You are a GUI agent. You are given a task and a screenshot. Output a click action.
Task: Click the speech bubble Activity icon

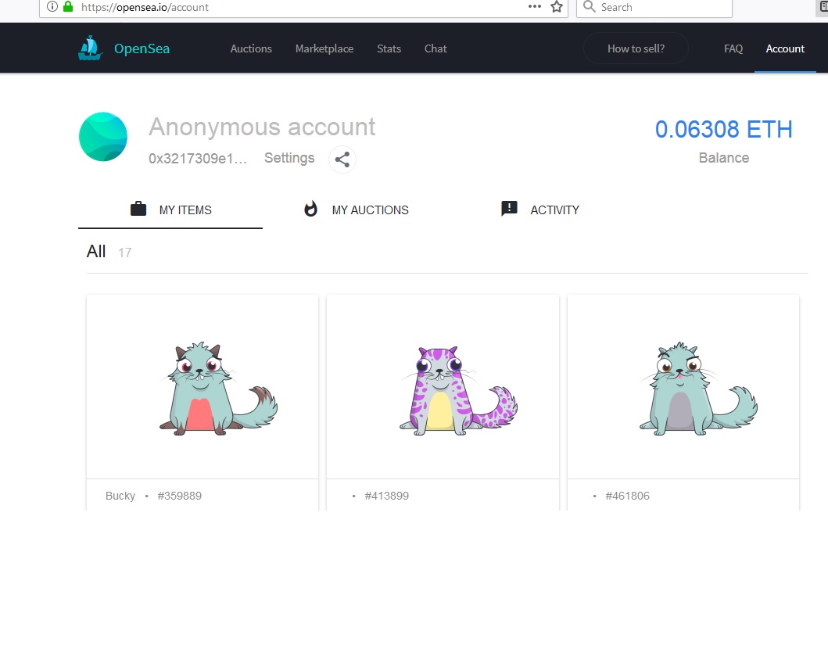(509, 209)
